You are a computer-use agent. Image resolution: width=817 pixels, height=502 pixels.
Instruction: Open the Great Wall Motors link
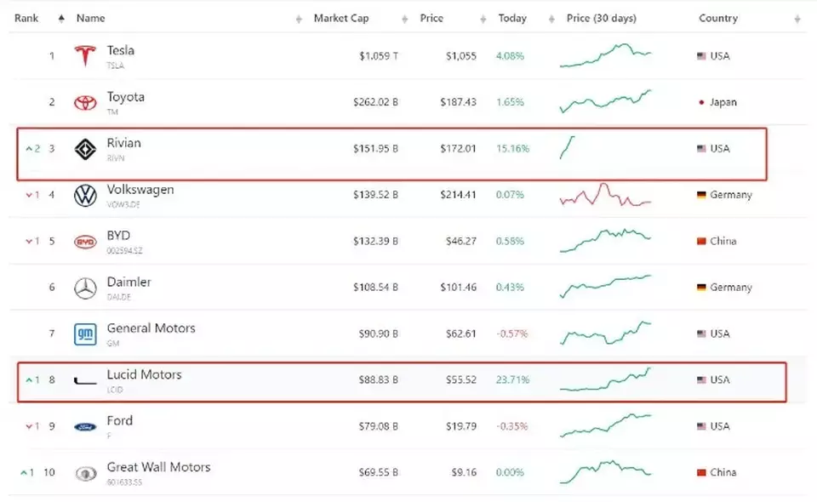pos(158,467)
